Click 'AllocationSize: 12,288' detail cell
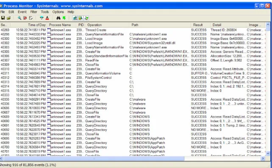The height and width of the screenshot is (168, 272). [x=228, y=56]
